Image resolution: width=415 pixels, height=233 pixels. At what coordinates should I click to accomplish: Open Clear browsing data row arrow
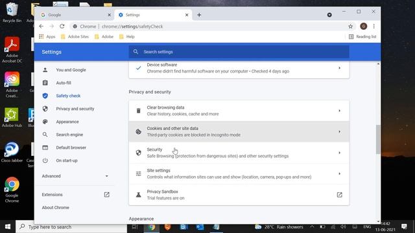339,111
